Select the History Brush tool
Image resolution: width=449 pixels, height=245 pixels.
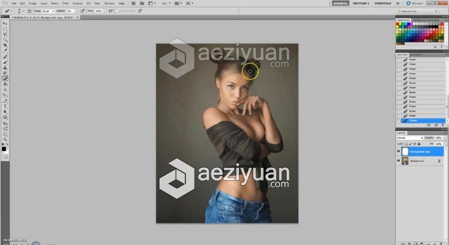tap(5, 73)
